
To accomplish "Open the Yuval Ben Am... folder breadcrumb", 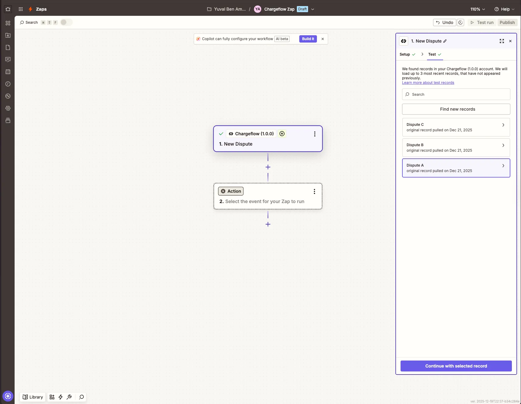I will (227, 9).
